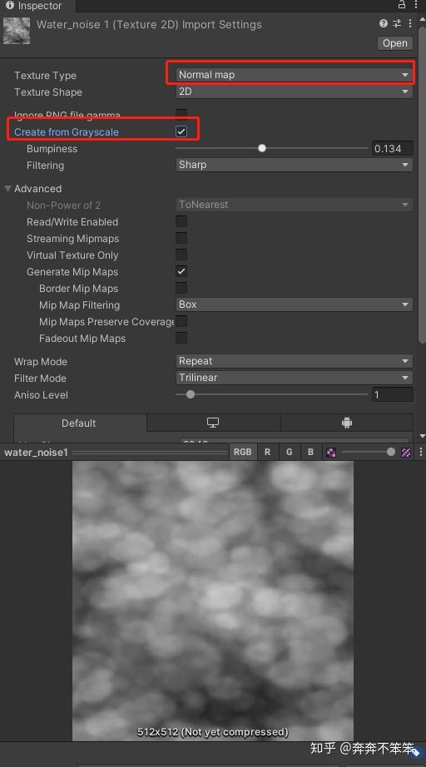Click the water_noise1 preview title
The image size is (426, 767).
point(36,453)
